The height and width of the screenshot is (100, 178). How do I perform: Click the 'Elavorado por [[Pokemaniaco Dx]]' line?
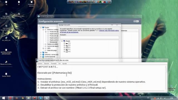click(x=55, y=73)
